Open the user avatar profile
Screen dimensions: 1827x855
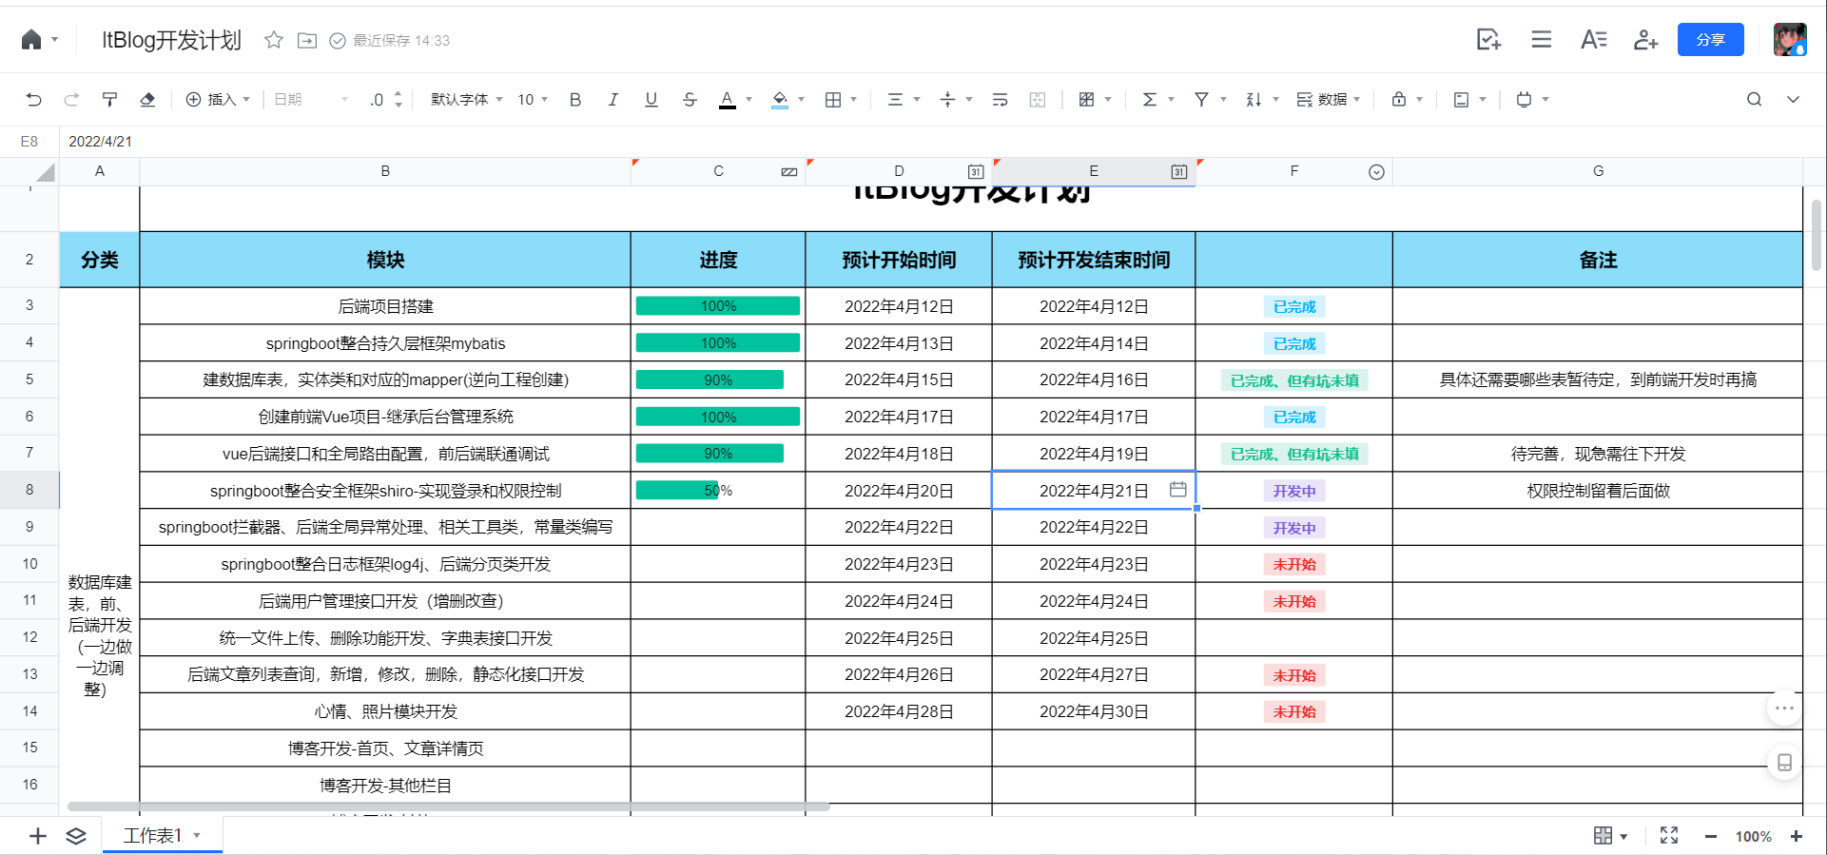1790,39
